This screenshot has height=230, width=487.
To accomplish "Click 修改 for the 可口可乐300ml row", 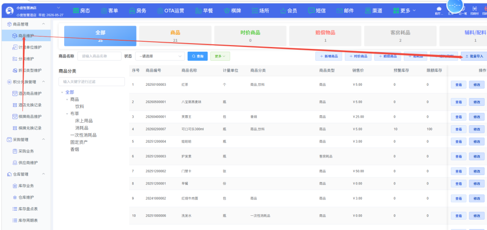I will click(477, 129).
